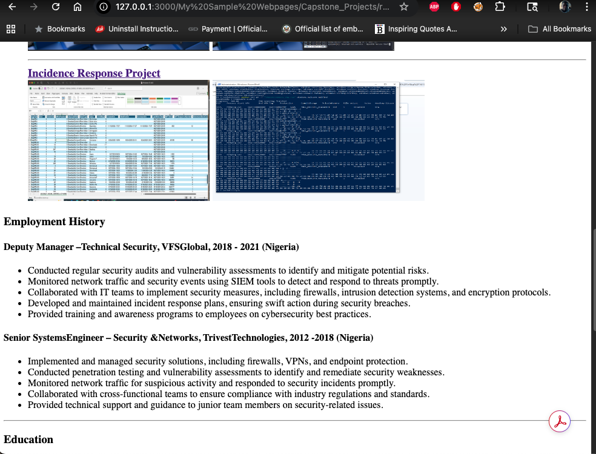
Task: Open the Payment Official bookmark
Action: click(228, 28)
